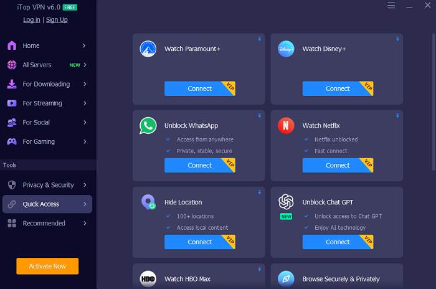The height and width of the screenshot is (289, 436).
Task: Connect to Unblock Chat GPT
Action: point(338,242)
